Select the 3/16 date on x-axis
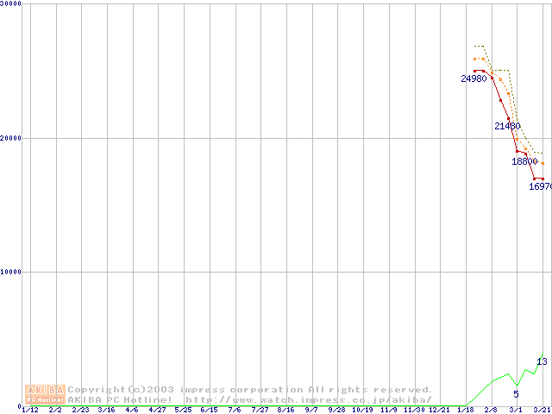The width and height of the screenshot is (552, 414). (106, 411)
